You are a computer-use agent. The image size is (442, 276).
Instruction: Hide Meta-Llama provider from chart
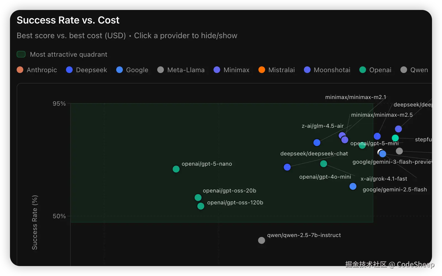click(181, 70)
